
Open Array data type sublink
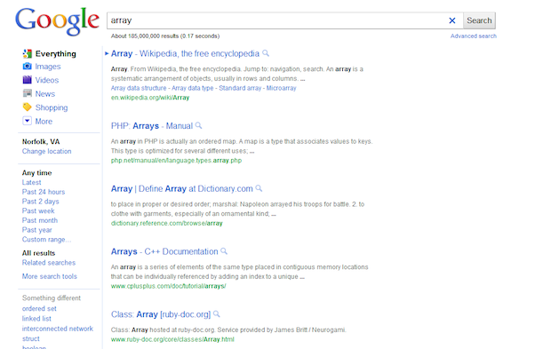coord(192,88)
